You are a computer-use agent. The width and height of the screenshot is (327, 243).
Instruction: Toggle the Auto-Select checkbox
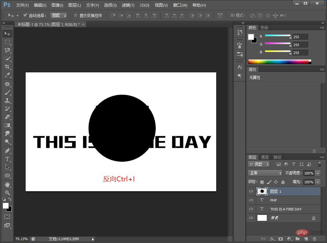pyautogui.click(x=25, y=15)
